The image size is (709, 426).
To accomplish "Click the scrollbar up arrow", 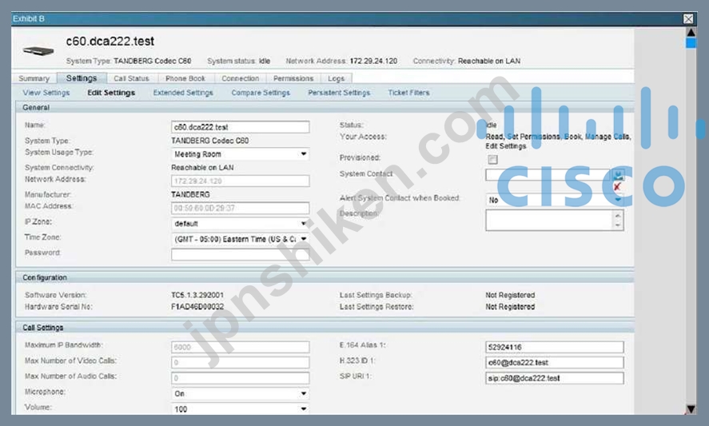I will 691,33.
